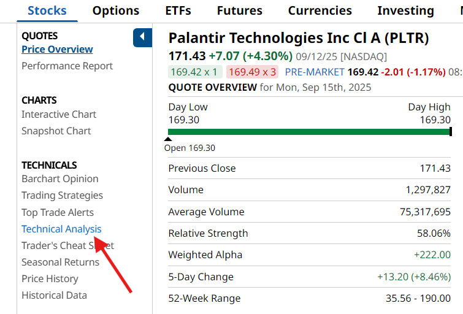The height and width of the screenshot is (314, 463).
Task: Select the Currencies tab
Action: tap(320, 10)
